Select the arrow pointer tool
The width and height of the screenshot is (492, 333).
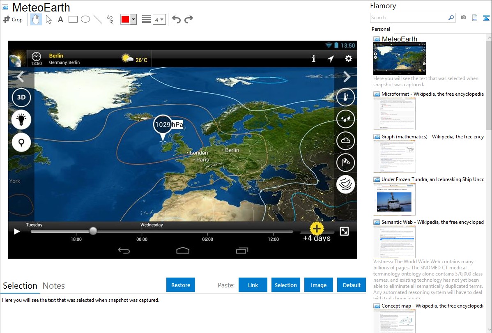tap(48, 19)
